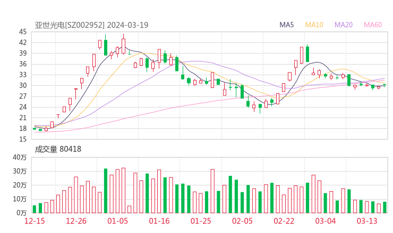Click the 成交量 80418 volume label
The height and width of the screenshot is (233, 393).
(x=58, y=149)
